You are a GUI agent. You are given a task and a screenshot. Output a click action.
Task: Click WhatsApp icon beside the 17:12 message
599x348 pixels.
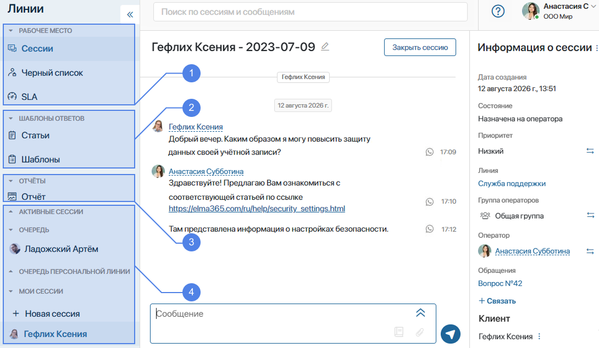(429, 229)
